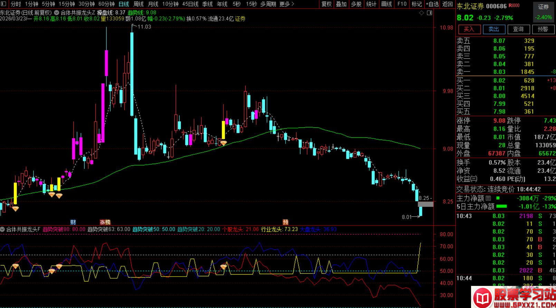Viewport: 556px width, 308px height.
Task: Click the 证券 sector -2.40% box
Action: (544, 12)
